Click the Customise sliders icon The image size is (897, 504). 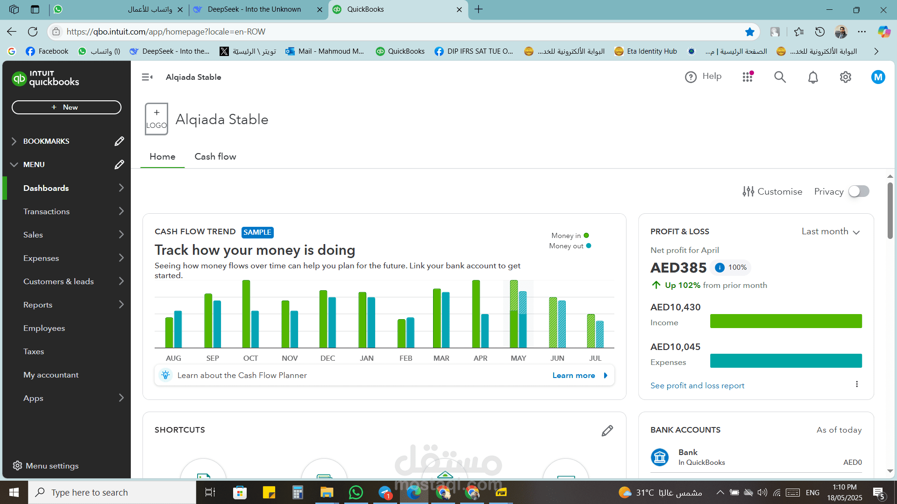click(748, 191)
